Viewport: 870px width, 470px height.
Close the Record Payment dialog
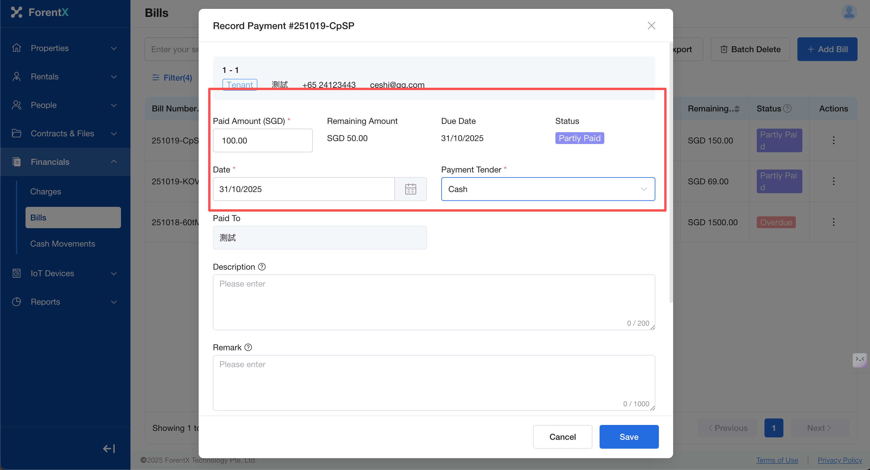pyautogui.click(x=651, y=26)
